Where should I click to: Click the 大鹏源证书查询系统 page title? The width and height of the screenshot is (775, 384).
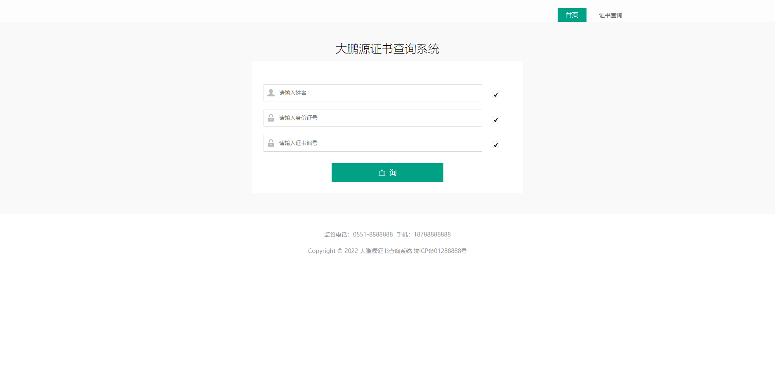387,49
